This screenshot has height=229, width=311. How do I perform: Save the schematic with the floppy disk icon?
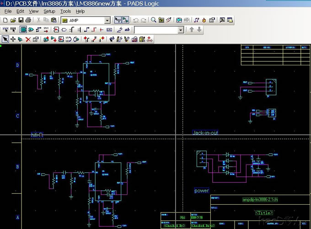[x=21, y=20]
